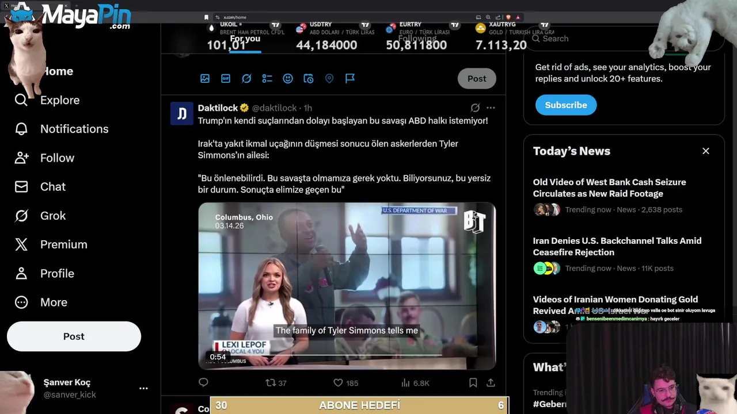
Task: Click the browser share icon in the address bar
Action: pyautogui.click(x=497, y=17)
